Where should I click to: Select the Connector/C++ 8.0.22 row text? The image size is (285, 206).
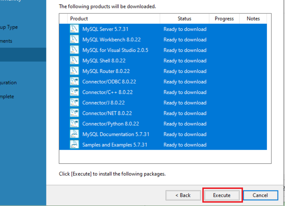(x=107, y=92)
